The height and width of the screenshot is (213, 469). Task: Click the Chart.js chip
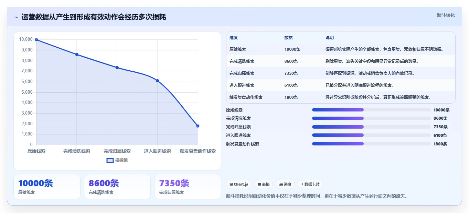click(239, 184)
